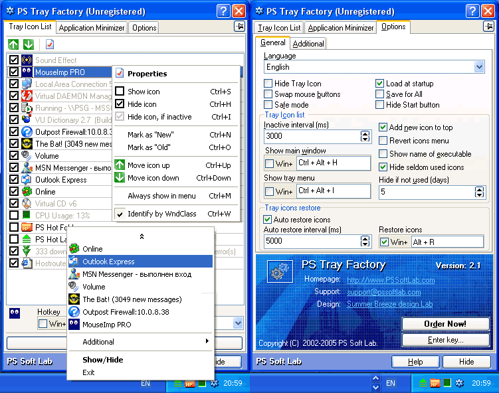Select Mark as "New" menu item

click(177, 135)
